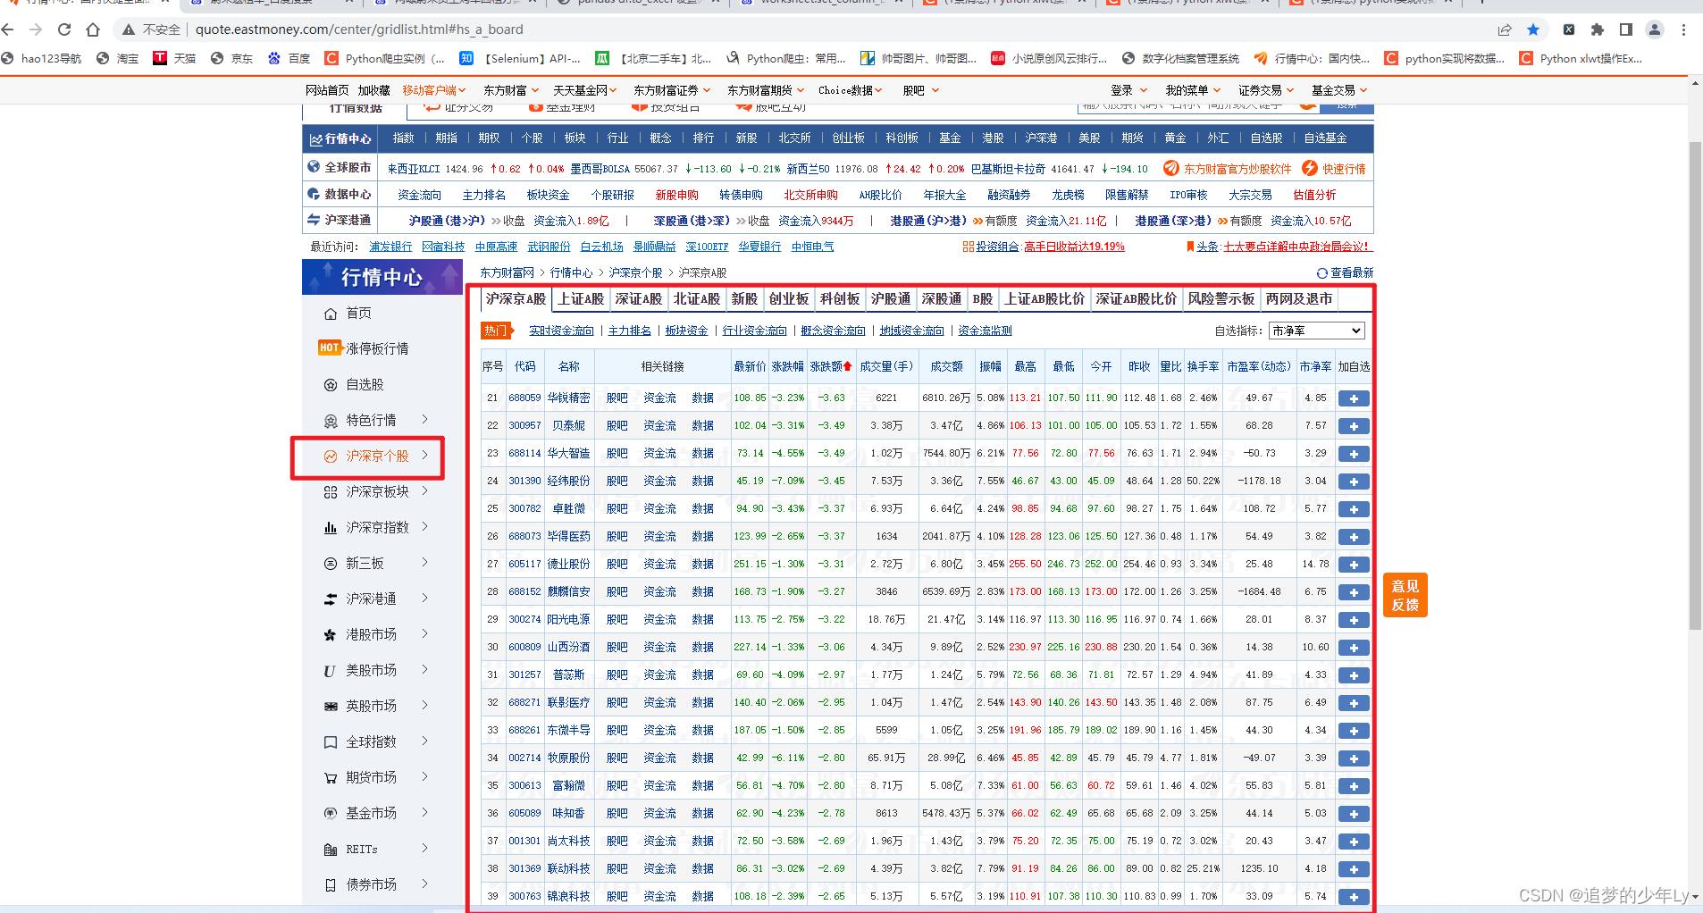Screen dimensions: 1703x913
Task: Add stock 688114 华大智造 to watchlist
Action: 1354,454
